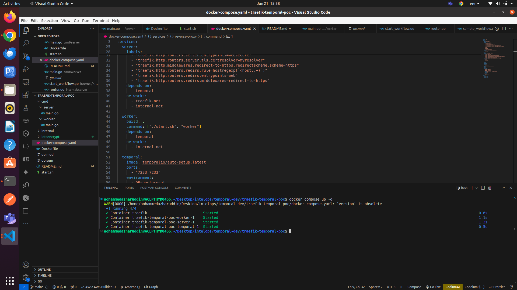The width and height of the screenshot is (517, 290).
Task: Split the editor right
Action: pos(504,28)
